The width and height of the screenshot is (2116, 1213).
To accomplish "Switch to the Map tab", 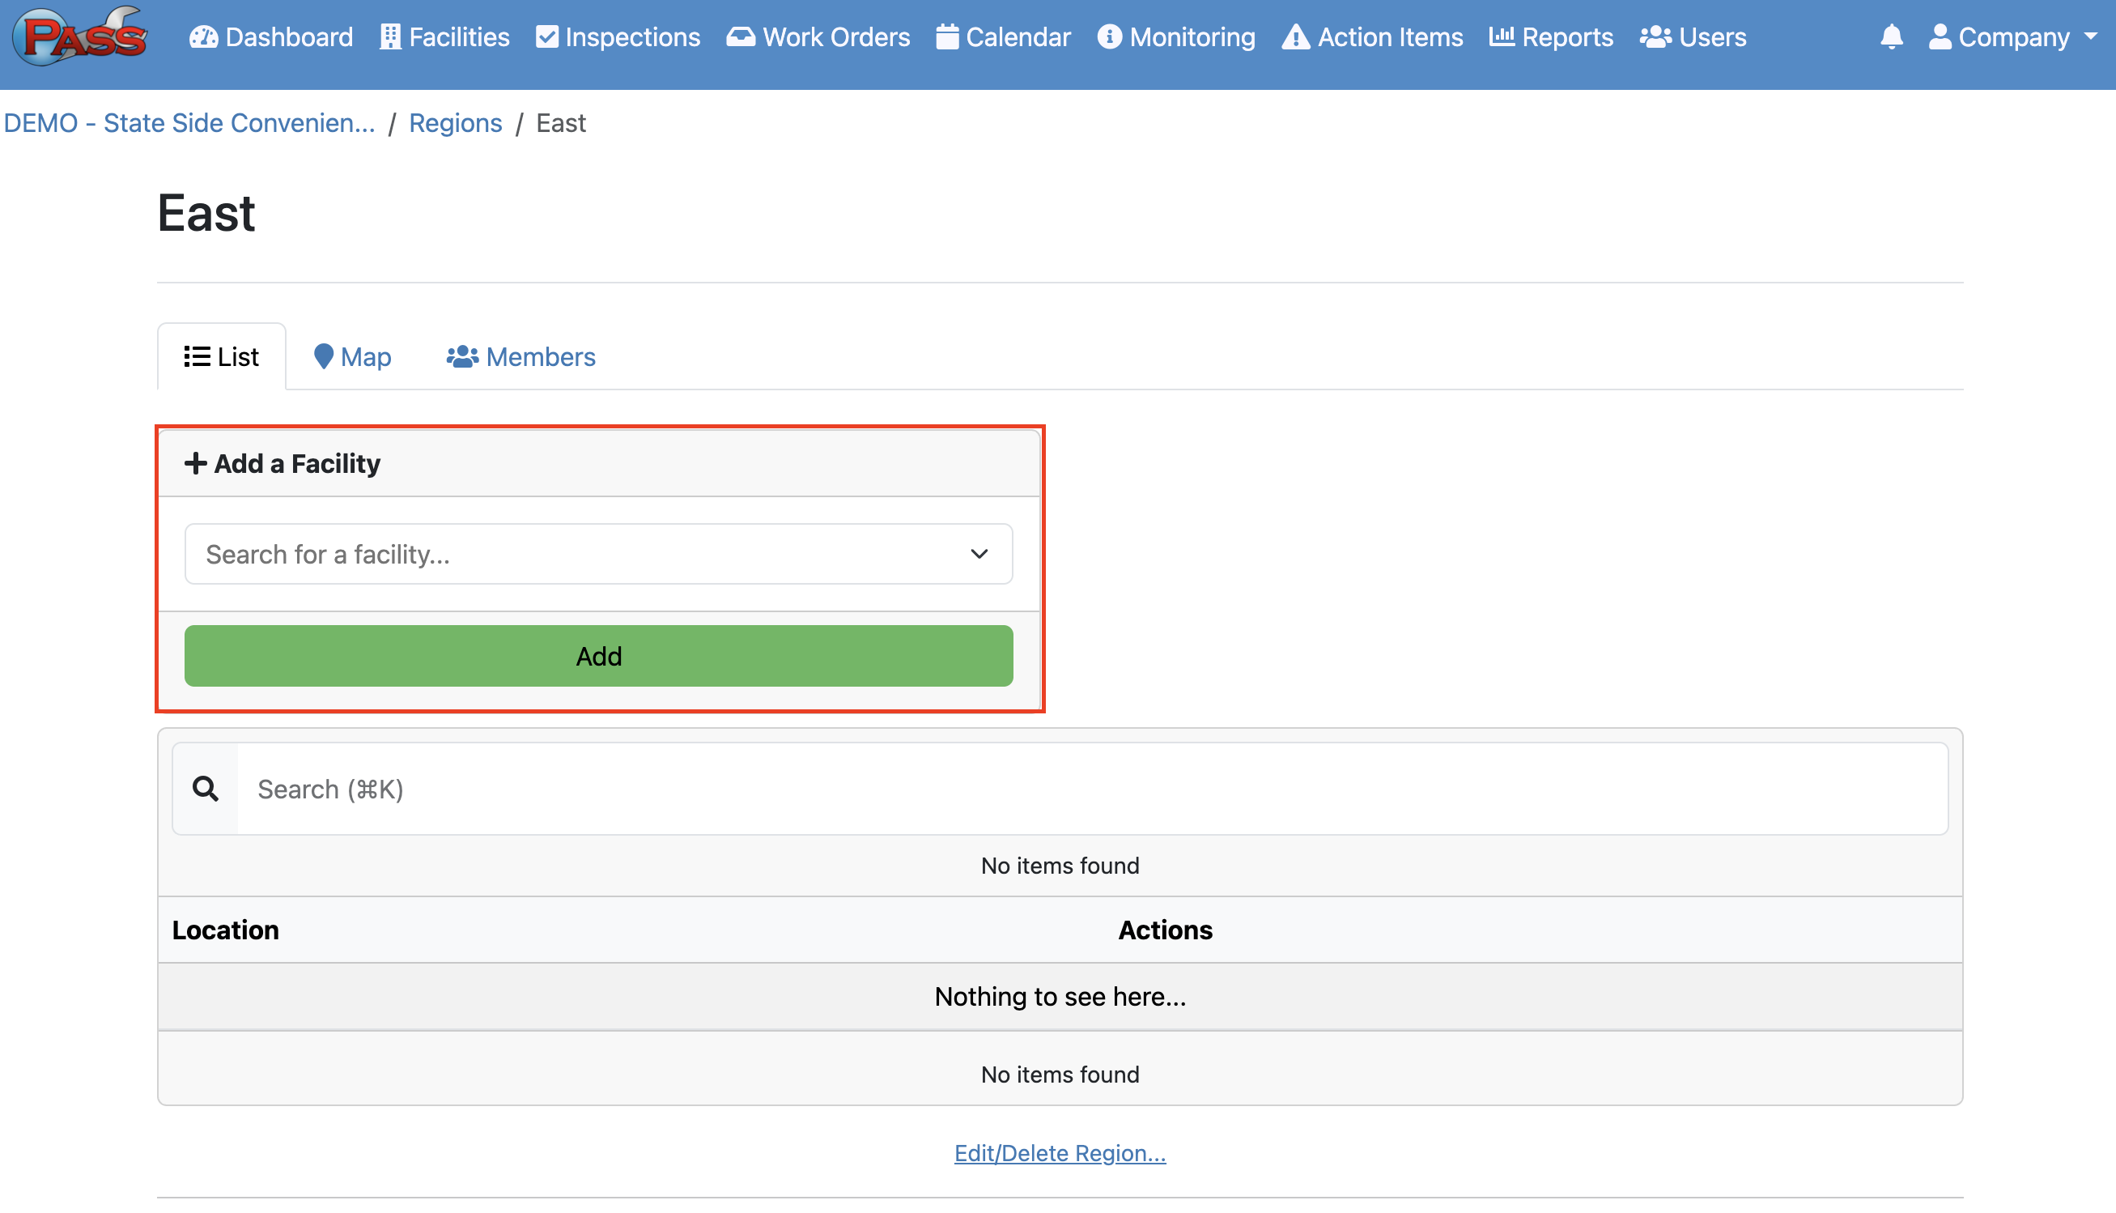I will pyautogui.click(x=352, y=356).
